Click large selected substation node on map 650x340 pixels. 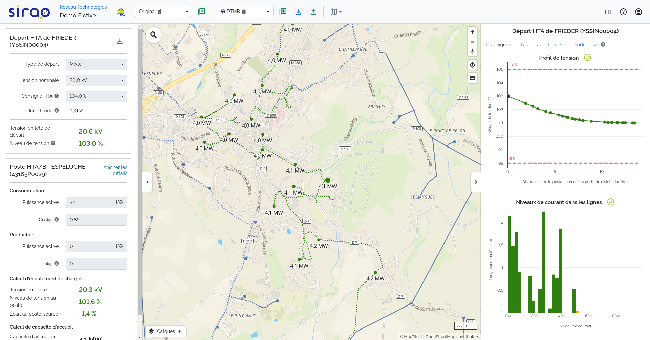click(x=328, y=180)
